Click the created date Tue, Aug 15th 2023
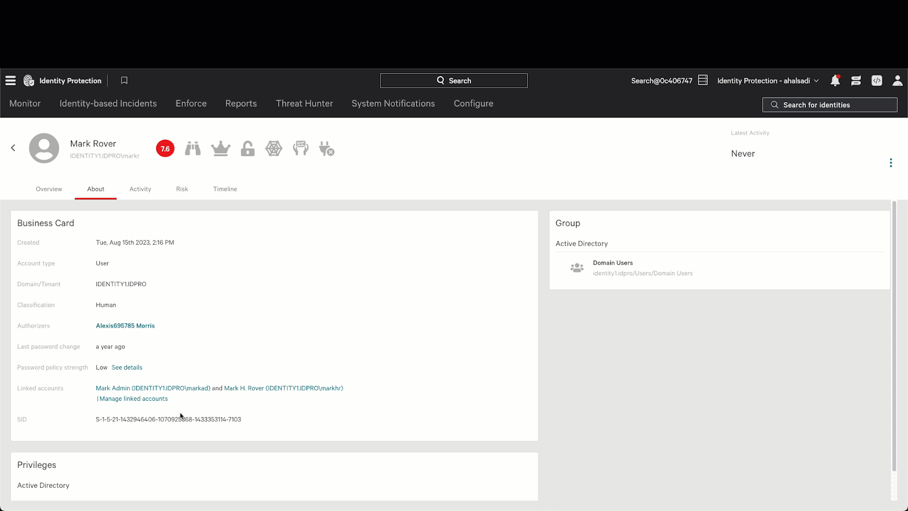Image resolution: width=908 pixels, height=511 pixels. (x=135, y=242)
